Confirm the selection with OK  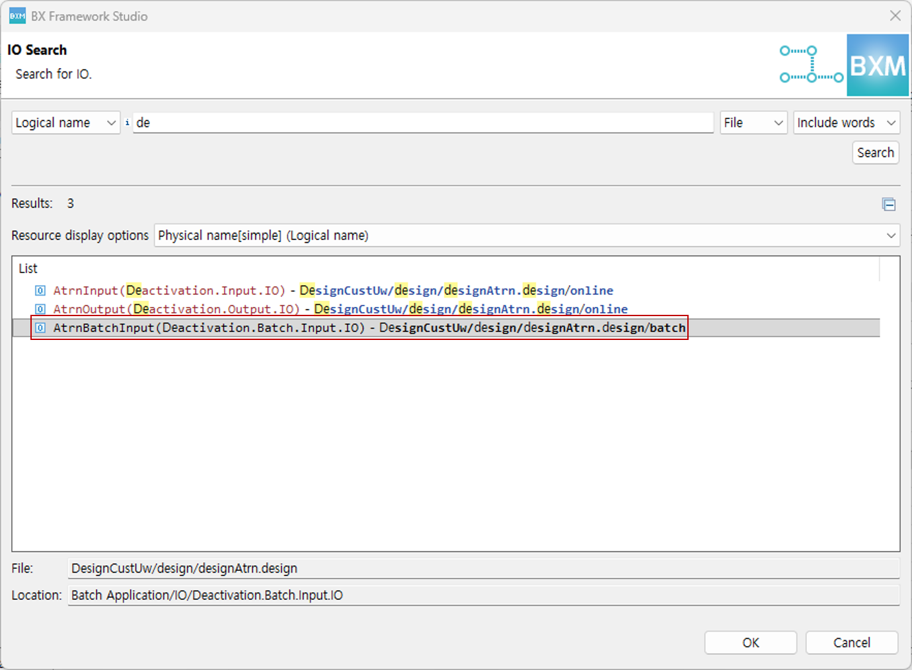pos(750,642)
